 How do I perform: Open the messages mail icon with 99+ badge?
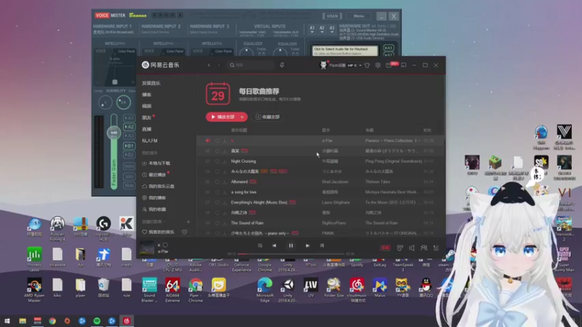click(389, 65)
